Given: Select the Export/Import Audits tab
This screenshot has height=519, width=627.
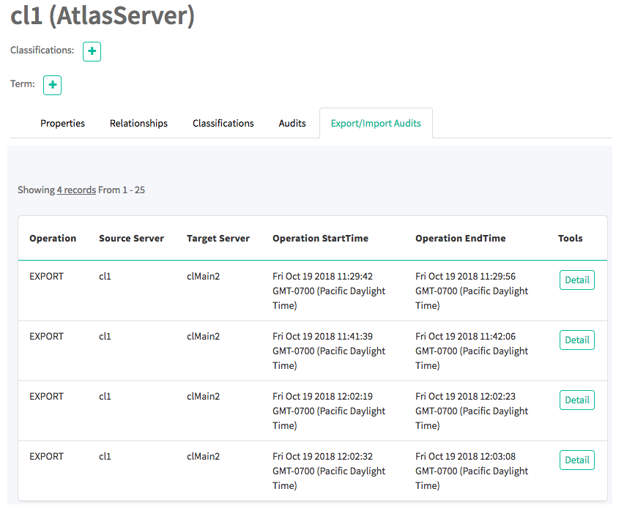Looking at the screenshot, I should tap(376, 123).
